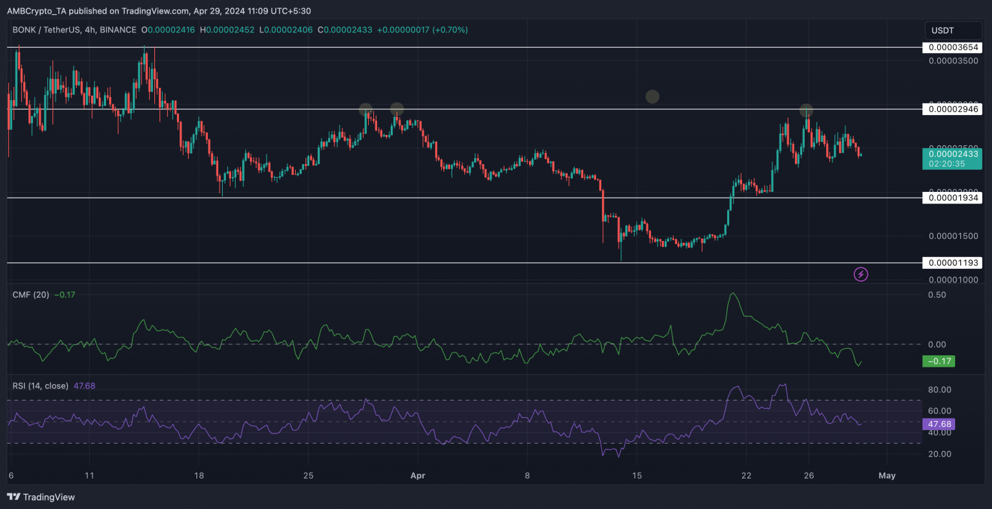This screenshot has width=992, height=509.
Task: Click the CMF 0.50 scale label
Action: tap(937, 295)
